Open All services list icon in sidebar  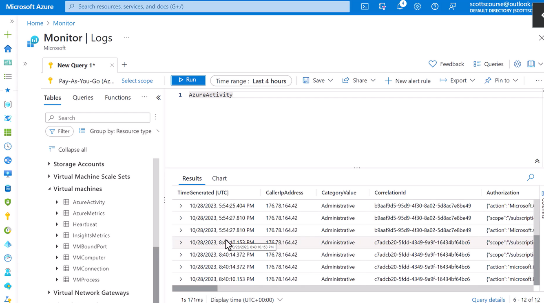[8, 76]
